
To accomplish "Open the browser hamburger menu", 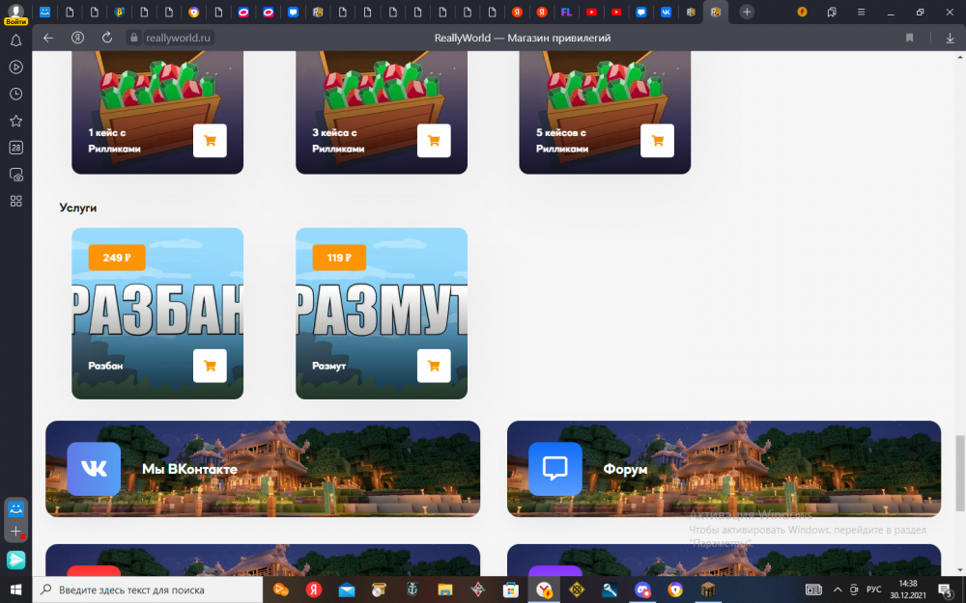I will pyautogui.click(x=861, y=12).
